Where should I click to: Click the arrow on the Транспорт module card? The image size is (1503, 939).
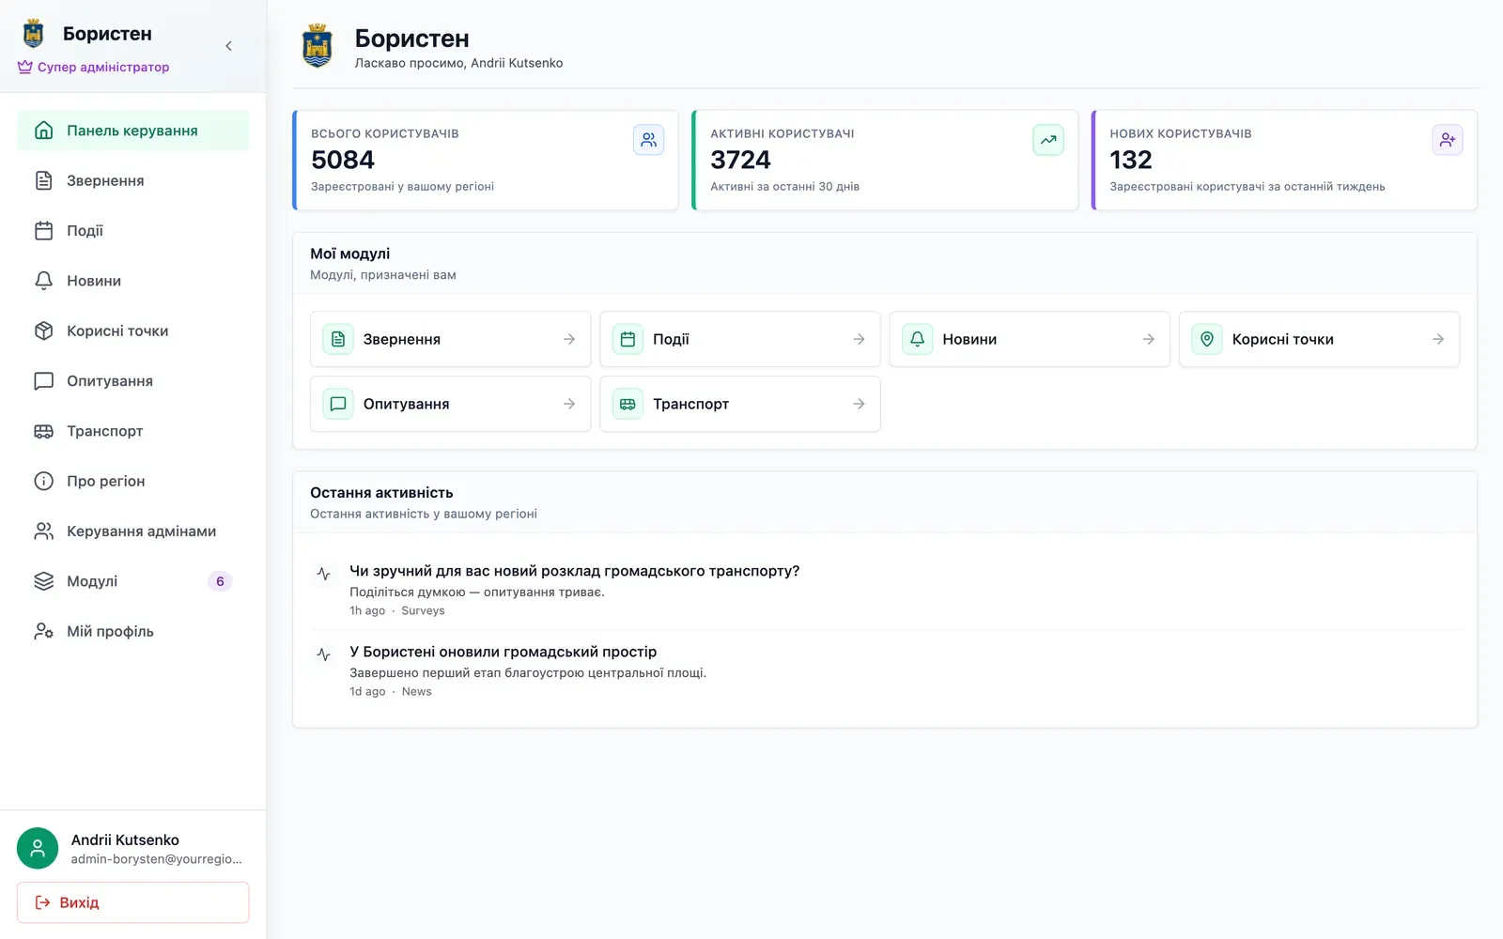tap(859, 404)
